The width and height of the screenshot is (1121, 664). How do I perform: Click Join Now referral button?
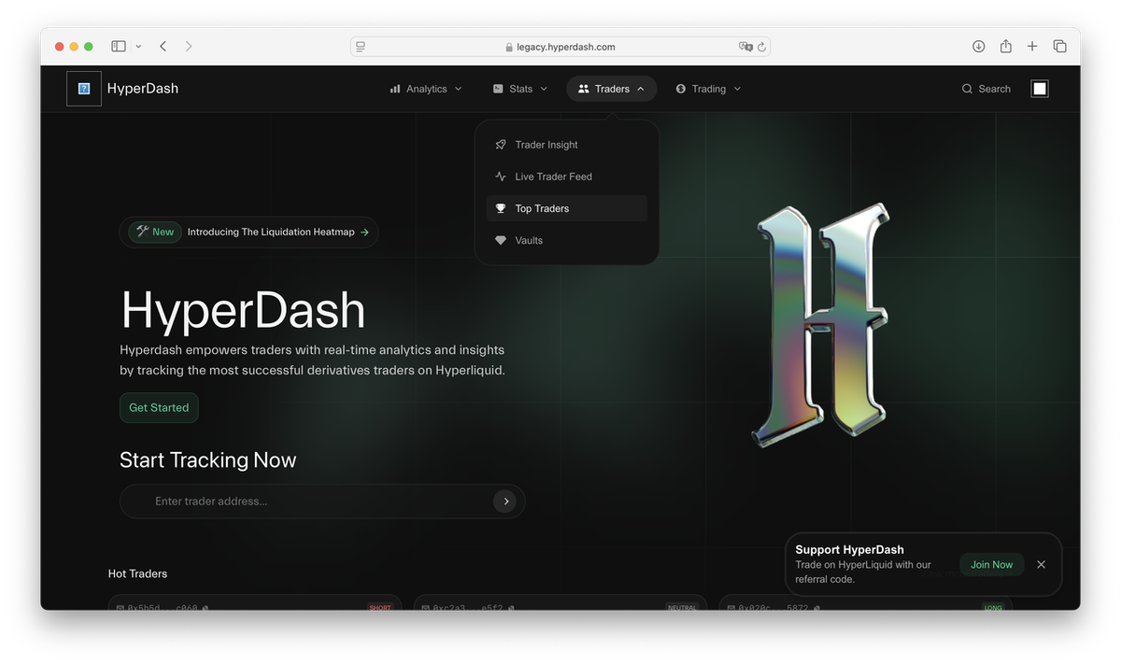coord(991,564)
